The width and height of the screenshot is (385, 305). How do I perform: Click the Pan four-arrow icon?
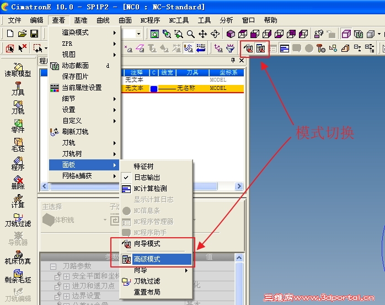click(x=203, y=34)
